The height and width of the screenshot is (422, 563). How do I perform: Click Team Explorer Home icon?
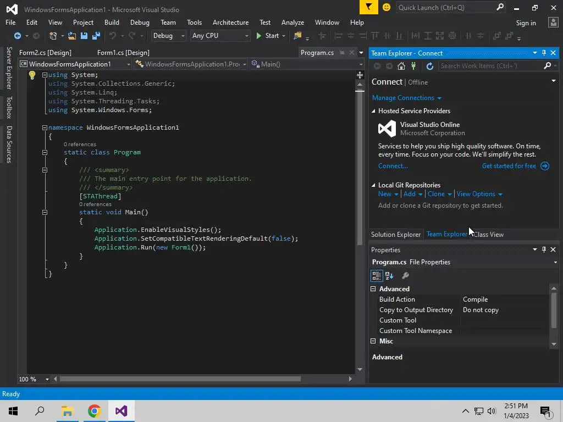pos(401,66)
